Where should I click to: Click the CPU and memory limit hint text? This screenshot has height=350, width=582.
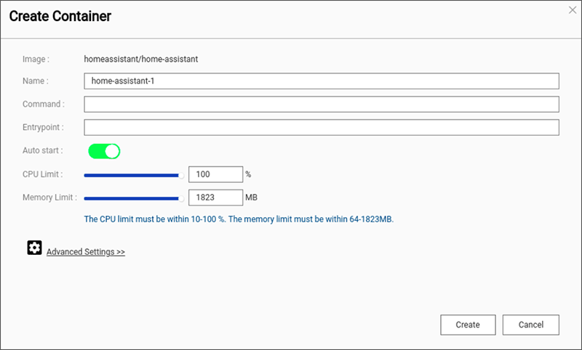[239, 219]
